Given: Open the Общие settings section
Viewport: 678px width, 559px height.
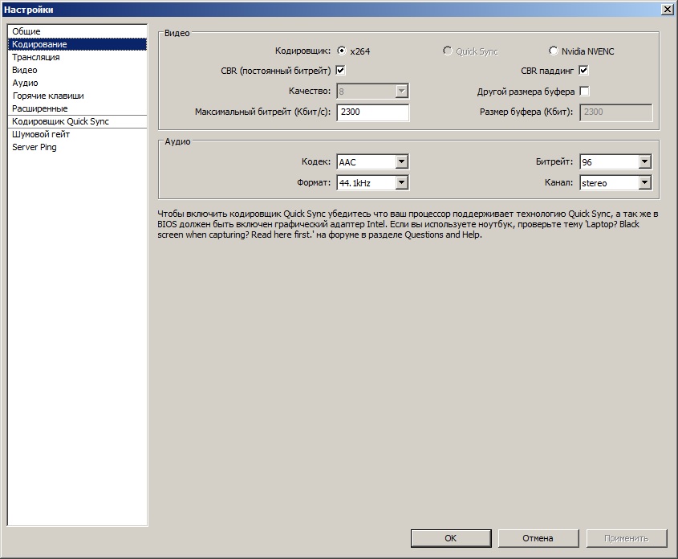Looking at the screenshot, I should pos(77,31).
